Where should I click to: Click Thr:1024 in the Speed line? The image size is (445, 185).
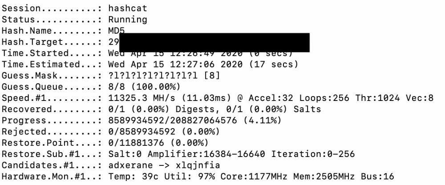pos(377,98)
